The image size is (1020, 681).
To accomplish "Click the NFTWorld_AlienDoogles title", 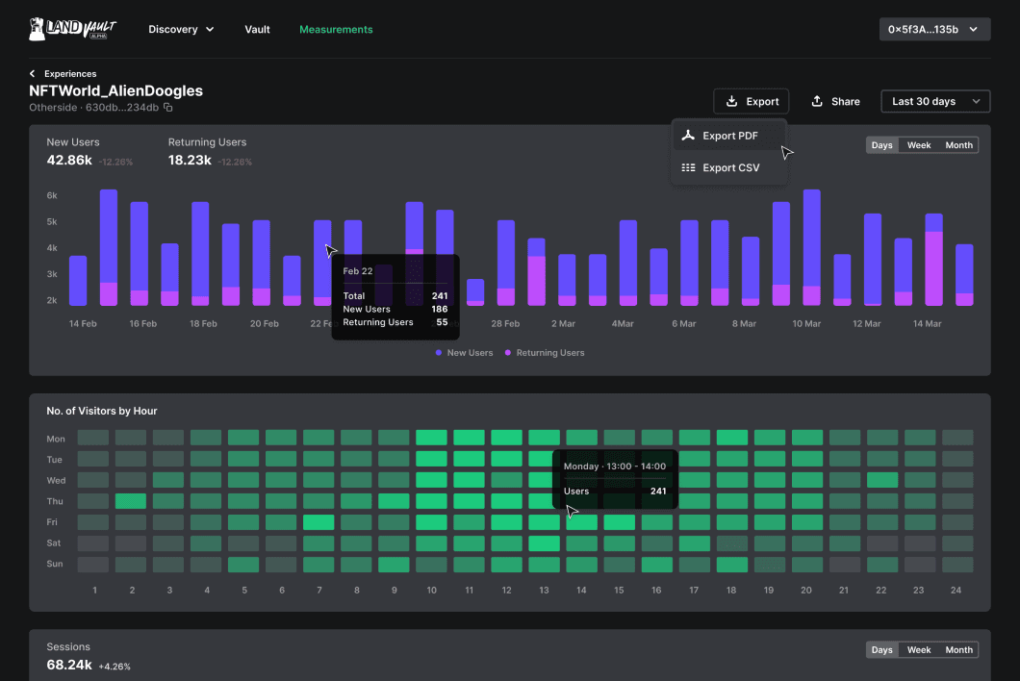I will [x=115, y=91].
